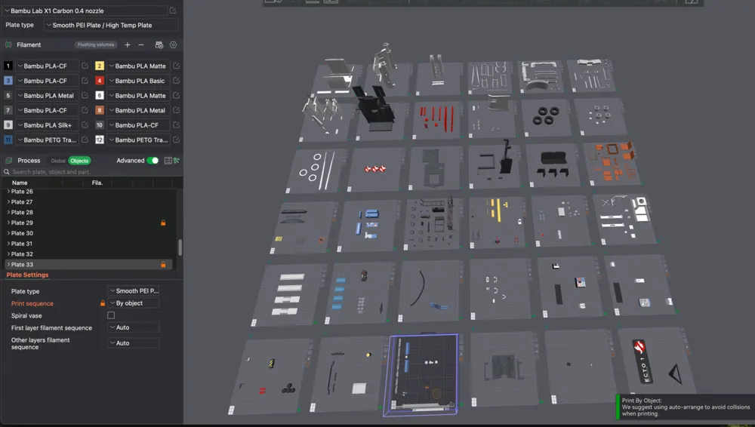Select Plate 27 in the object list
Viewport: 755px width, 427px height.
22,202
